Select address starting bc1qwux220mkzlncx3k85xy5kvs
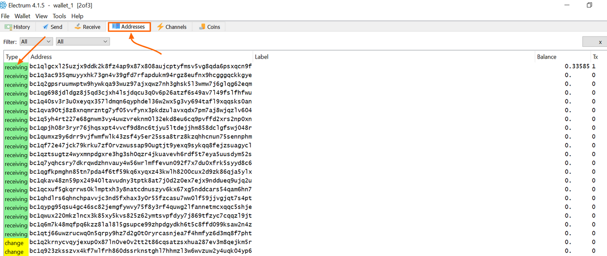607x256 pixels. (141, 216)
